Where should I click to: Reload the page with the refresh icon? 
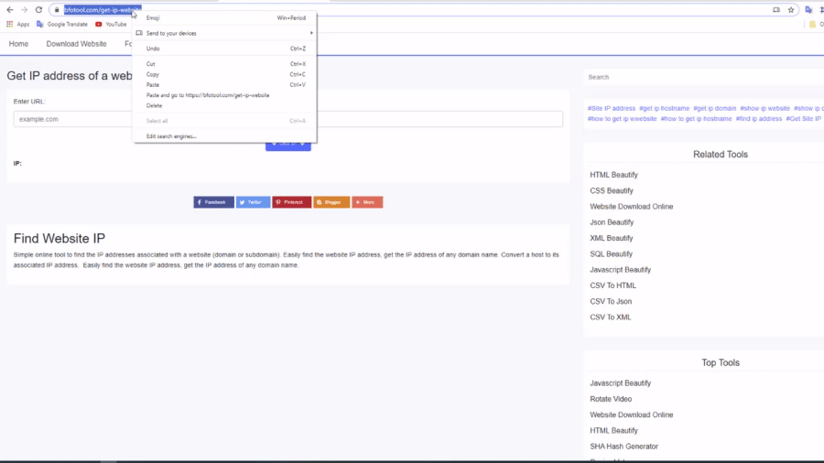38,10
